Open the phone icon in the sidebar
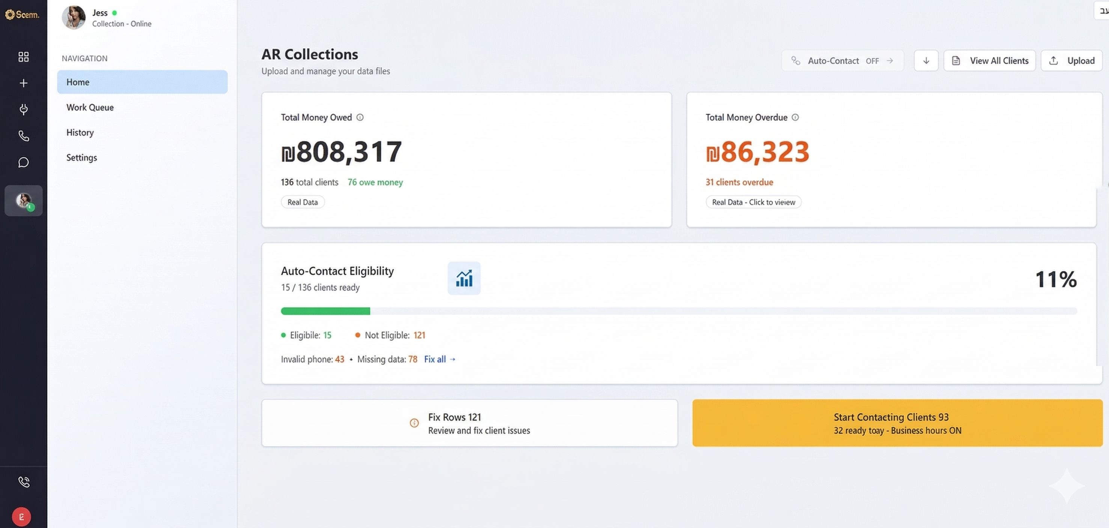The image size is (1109, 528). coord(23,136)
